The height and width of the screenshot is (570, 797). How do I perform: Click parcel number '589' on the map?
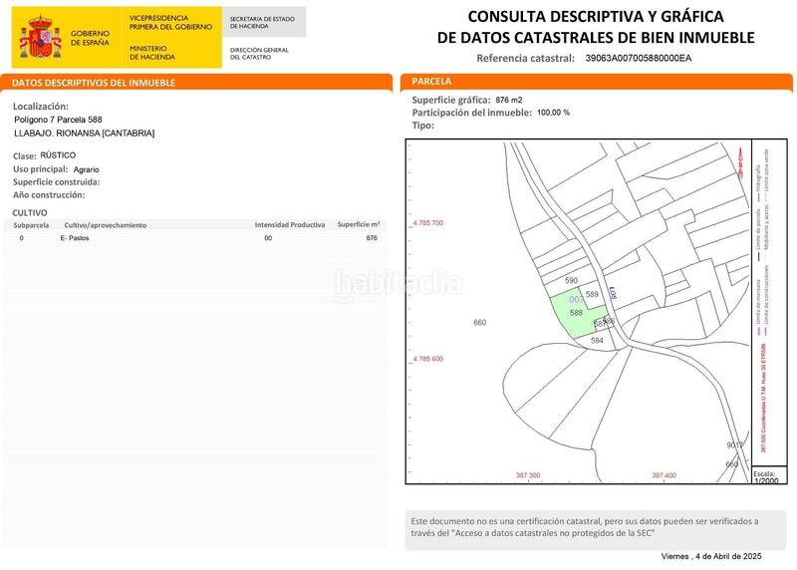click(x=592, y=294)
